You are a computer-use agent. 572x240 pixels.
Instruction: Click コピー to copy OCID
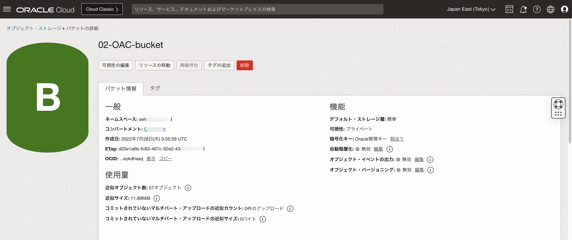click(166, 159)
